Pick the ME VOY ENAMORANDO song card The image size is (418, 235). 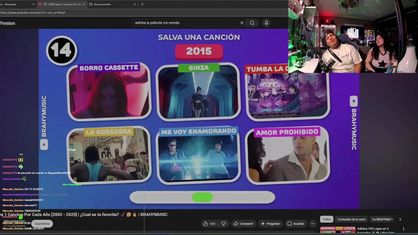199,155
